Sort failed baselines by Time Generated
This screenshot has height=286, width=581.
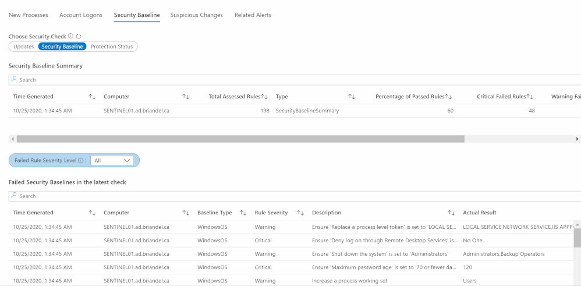(x=92, y=213)
